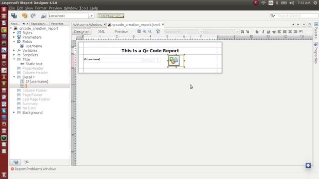Switch to the XML view button
This screenshot has height=179, width=319.
pyautogui.click(x=101, y=32)
